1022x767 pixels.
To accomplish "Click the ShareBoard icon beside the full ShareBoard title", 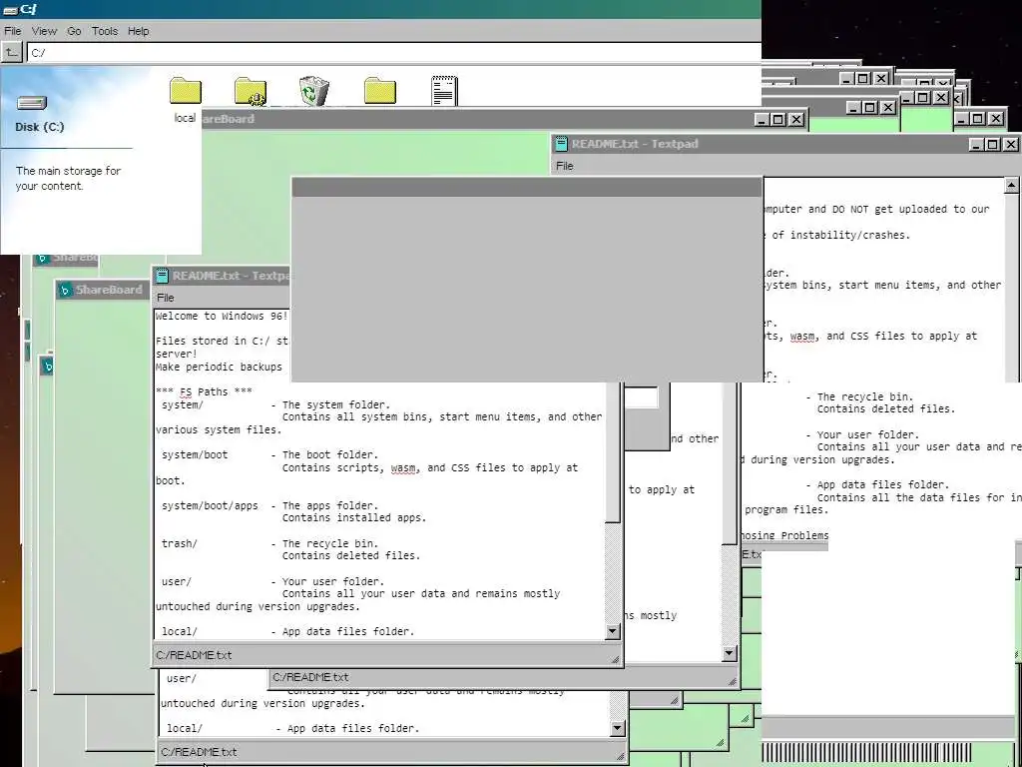I will [x=65, y=291].
